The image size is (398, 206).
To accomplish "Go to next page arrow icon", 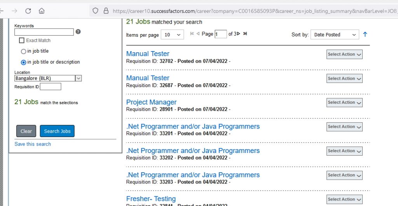I will 239,34.
